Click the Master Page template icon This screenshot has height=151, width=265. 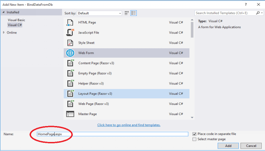70,114
